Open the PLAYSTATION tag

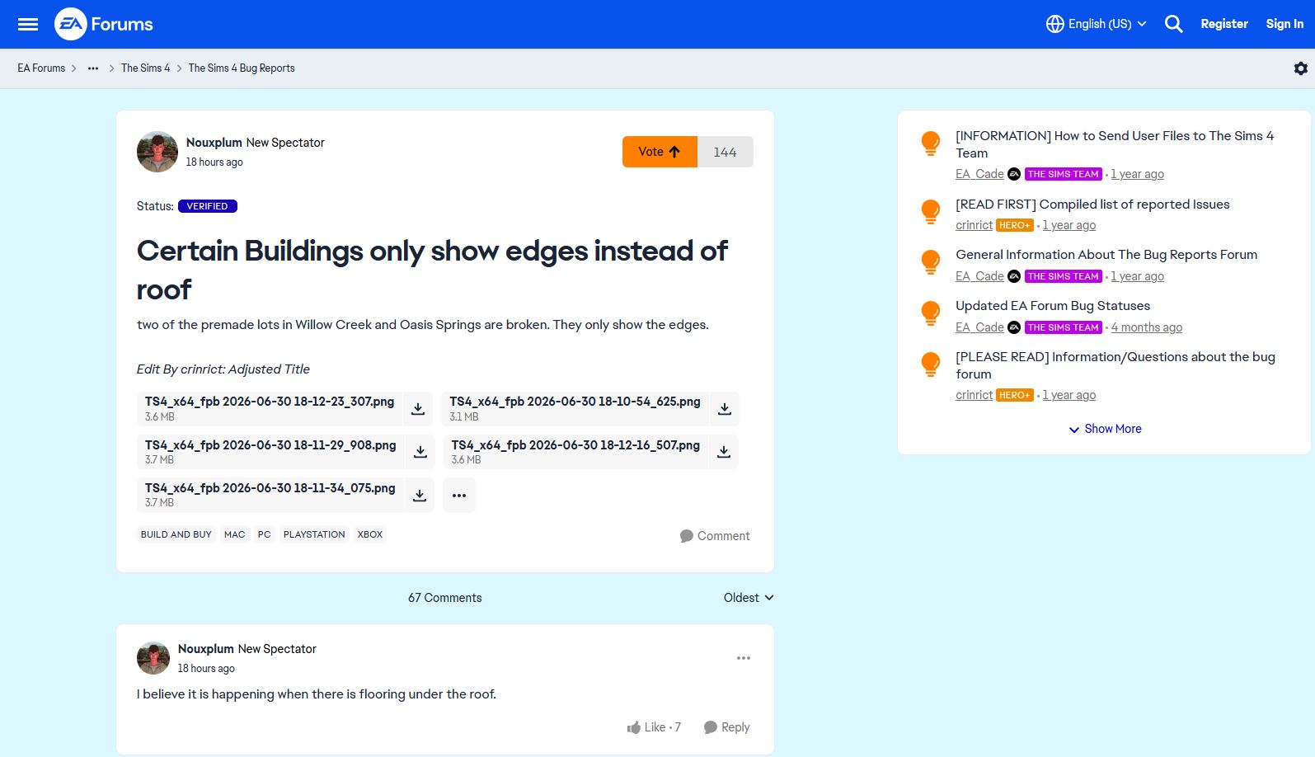pyautogui.click(x=314, y=534)
